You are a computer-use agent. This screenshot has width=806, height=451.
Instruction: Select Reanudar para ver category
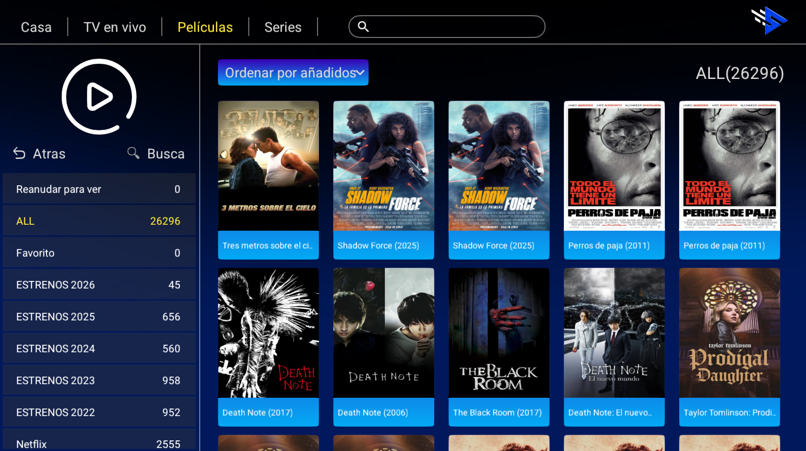tap(99, 189)
